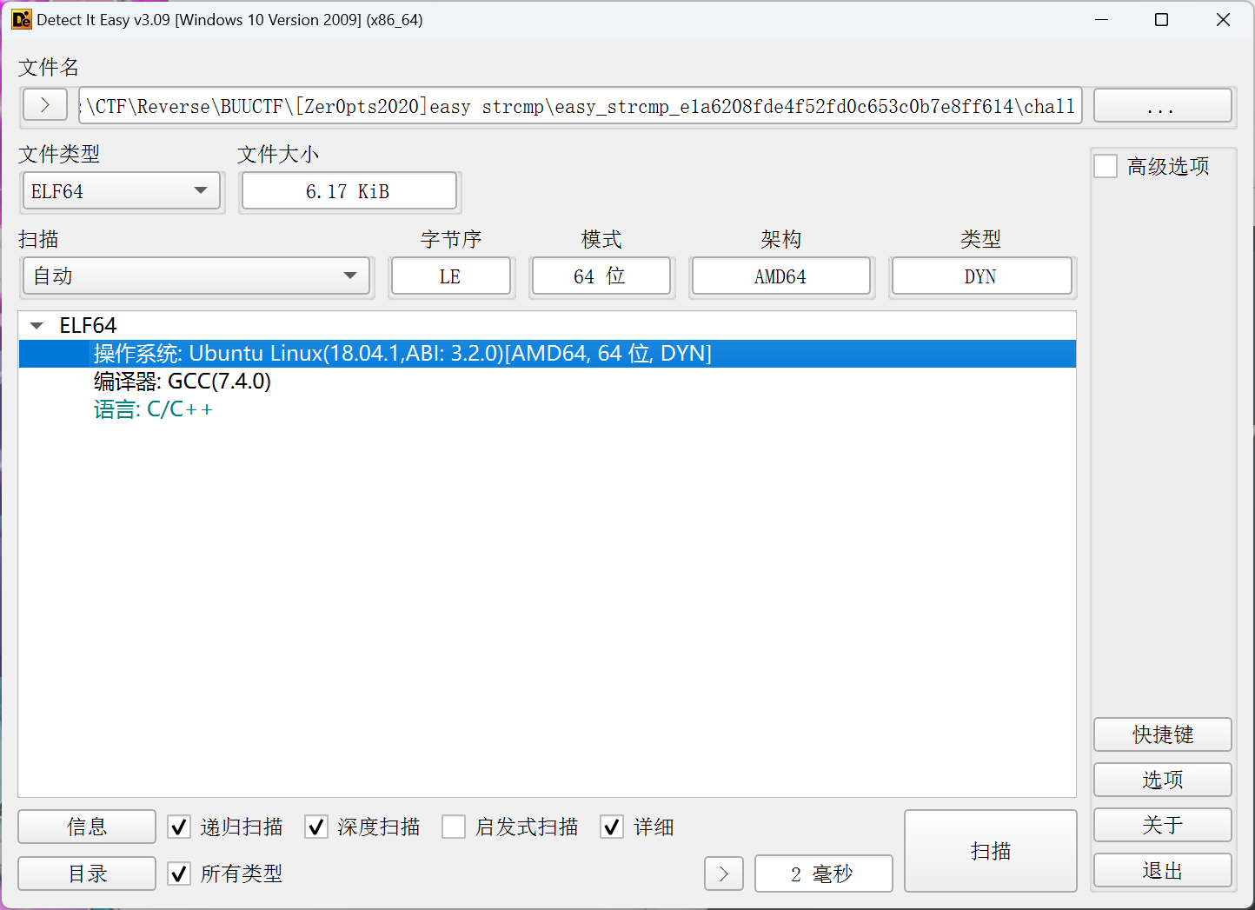Collapse the ELF64 tree node
Screen dimensions: 1255x910
[x=37, y=326]
